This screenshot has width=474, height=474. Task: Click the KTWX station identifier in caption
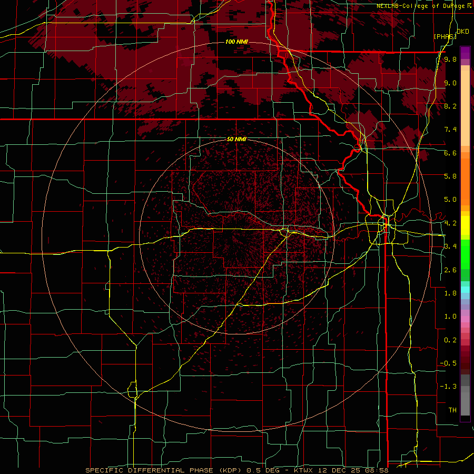(x=304, y=470)
